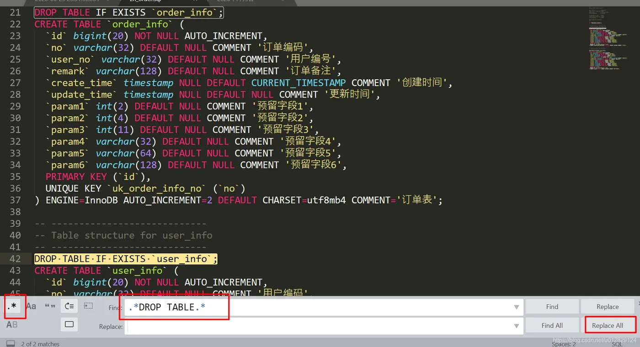Open the panel switcher icon in status bar
640x347 pixels.
pos(11,343)
